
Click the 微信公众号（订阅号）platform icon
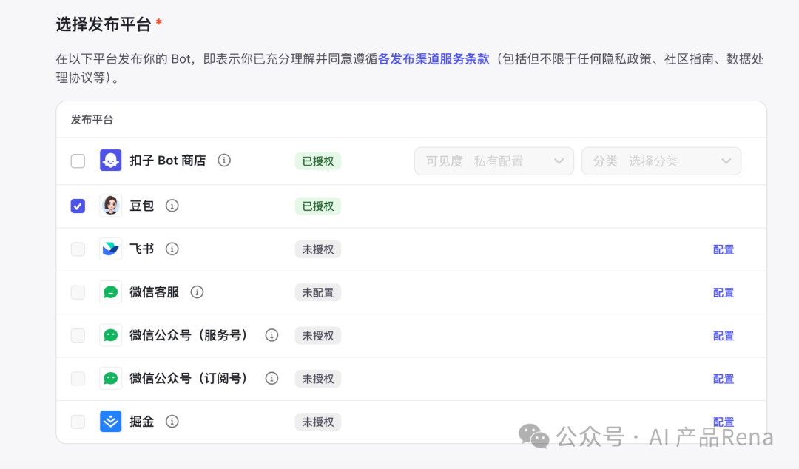click(x=111, y=378)
